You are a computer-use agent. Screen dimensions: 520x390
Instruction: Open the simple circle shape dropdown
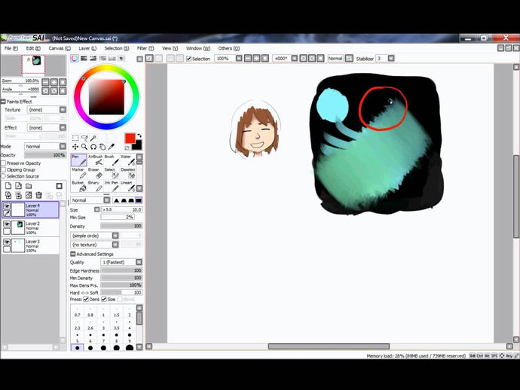(x=115, y=236)
